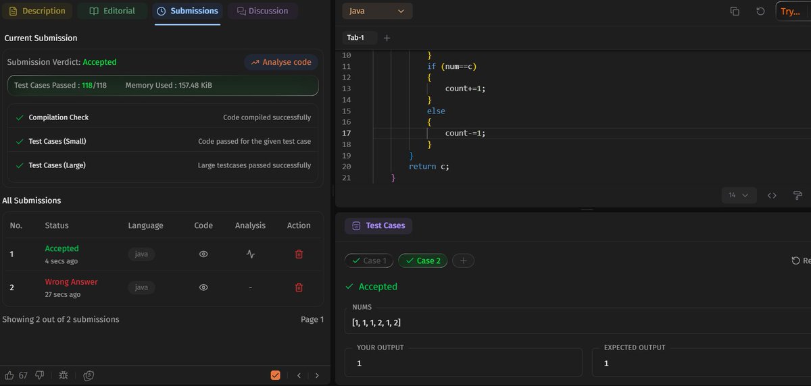This screenshot has width=811, height=386.
Task: Report a bug using the bug icon
Action: click(63, 375)
